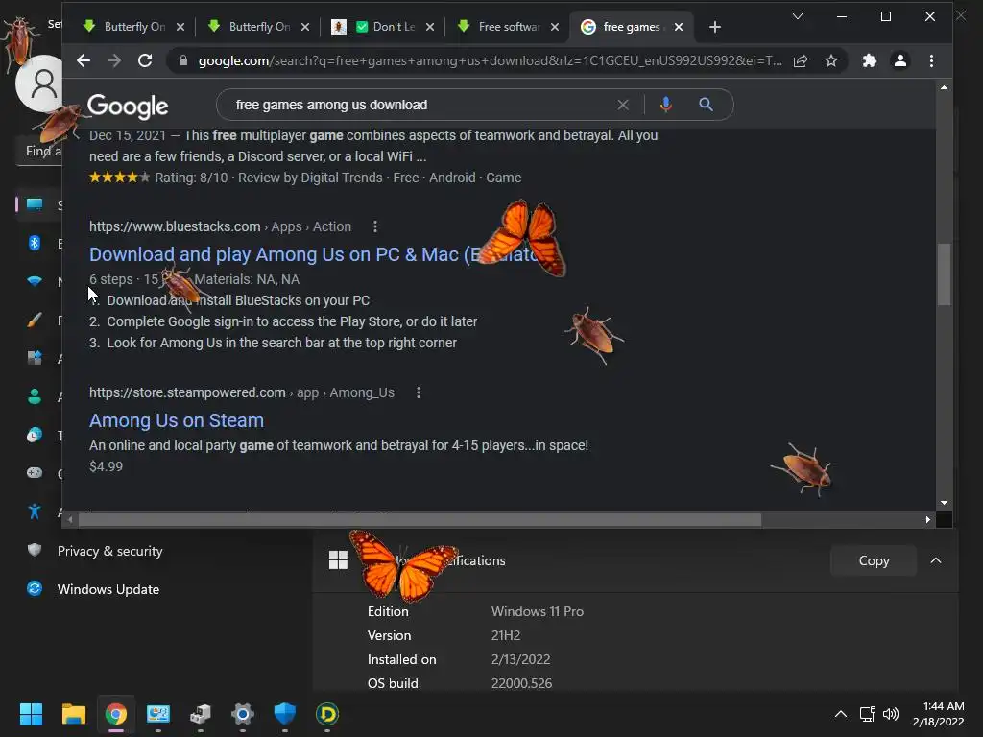Bookmark this page with the star icon
This screenshot has width=983, height=737.
(x=831, y=60)
